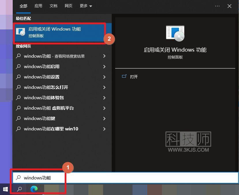Switch to the 应用 tab
239x195 pixels.
[x=38, y=6]
